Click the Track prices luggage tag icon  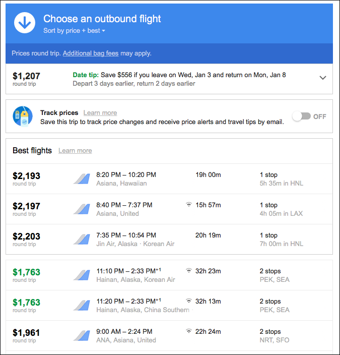pyautogui.click(x=23, y=116)
